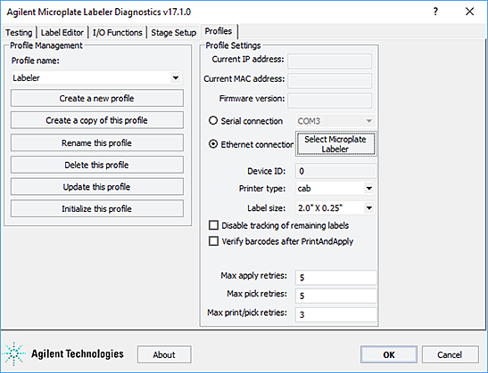This screenshot has width=488, height=373.
Task: Close the Diagnostics dialog window
Action: pyautogui.click(x=469, y=12)
